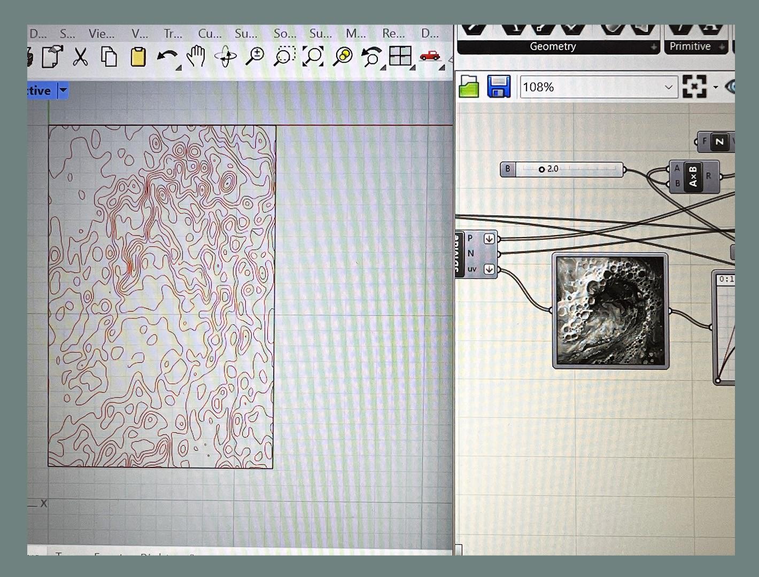Select the image sampler crater thumbnail
Viewport: 759px width, 577px height.
(610, 311)
